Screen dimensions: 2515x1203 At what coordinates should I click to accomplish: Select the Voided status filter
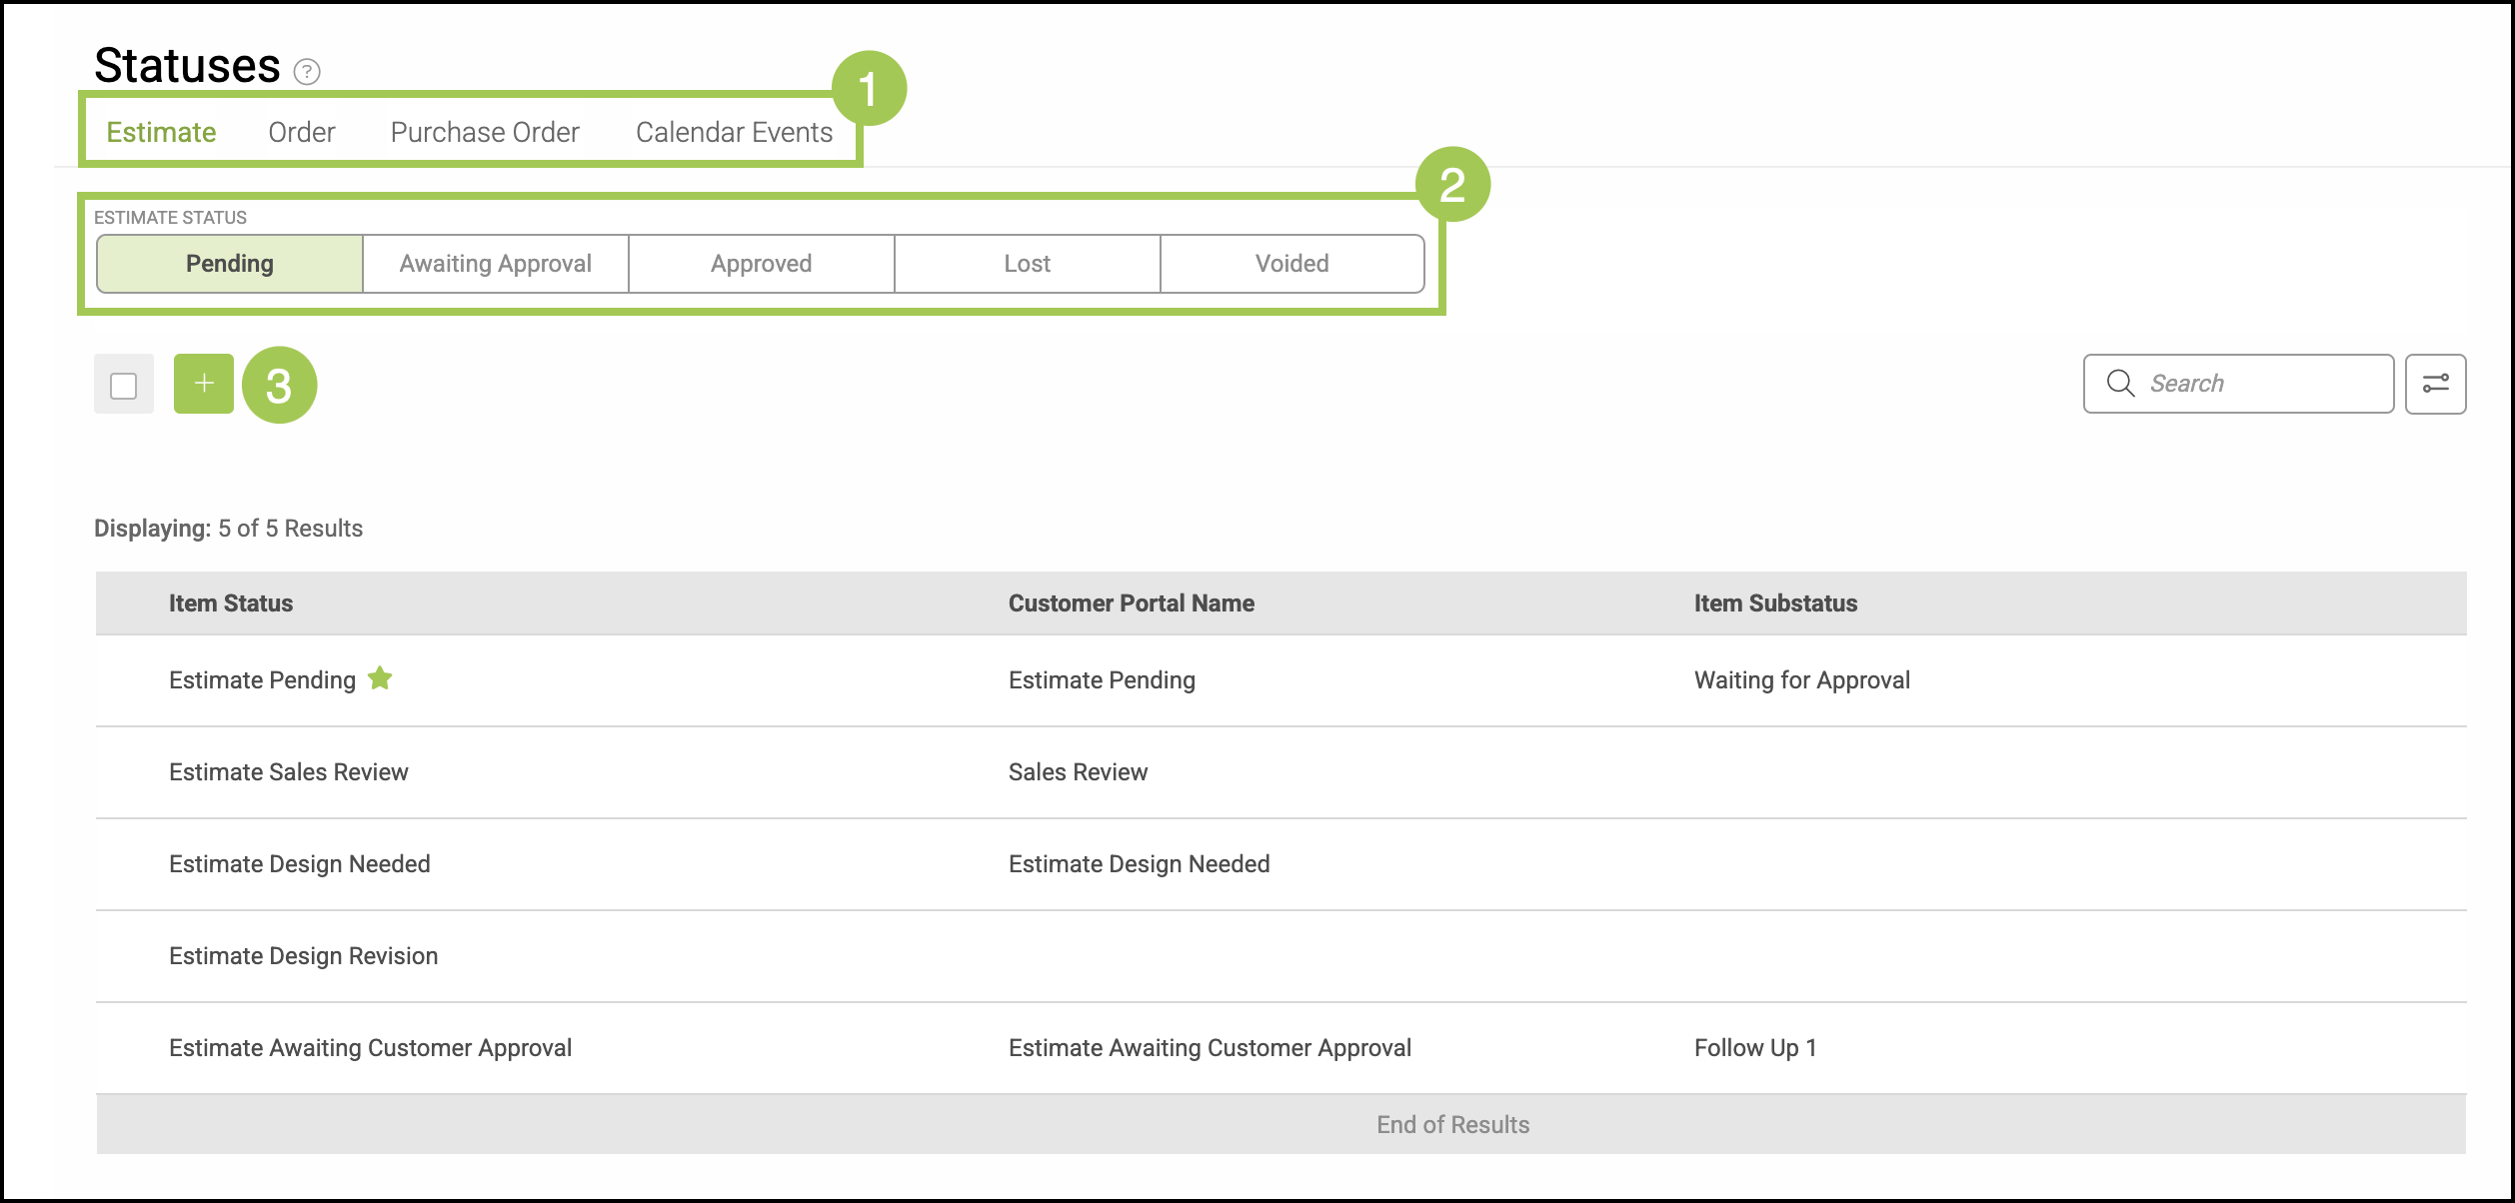[1291, 264]
